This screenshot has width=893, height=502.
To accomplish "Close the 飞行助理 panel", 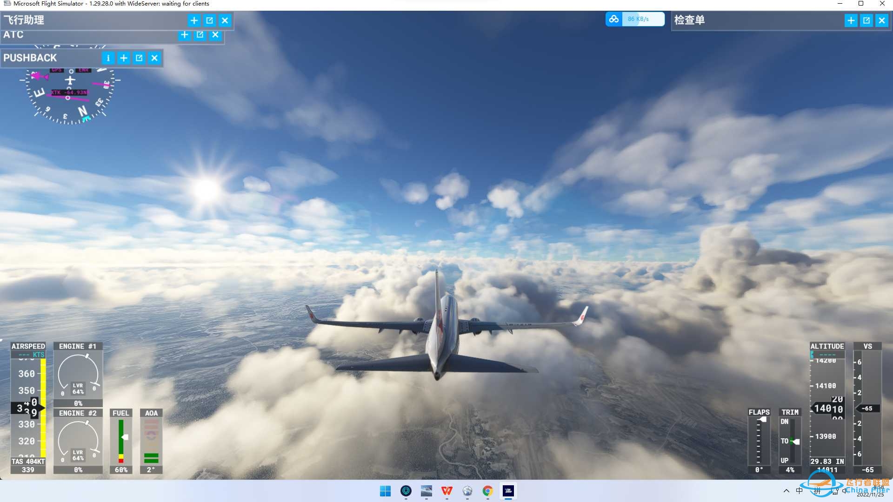I will [225, 20].
